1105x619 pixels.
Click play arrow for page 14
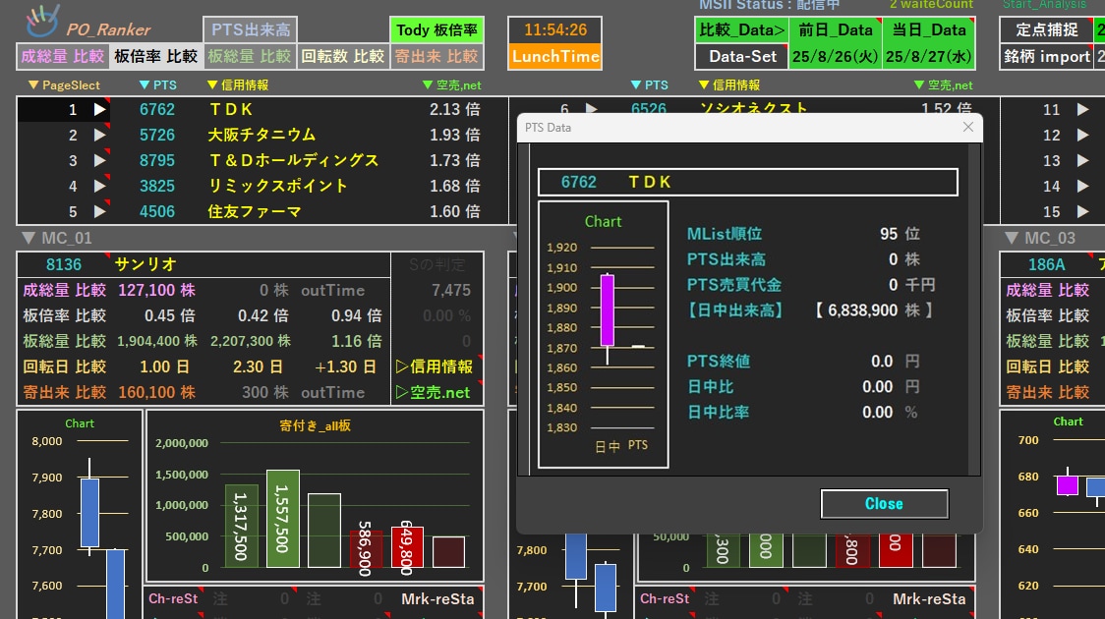click(x=1082, y=186)
